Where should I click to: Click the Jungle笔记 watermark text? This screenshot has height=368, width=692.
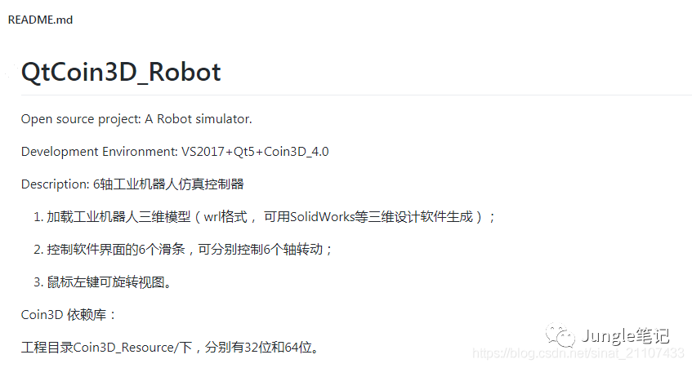pos(625,335)
